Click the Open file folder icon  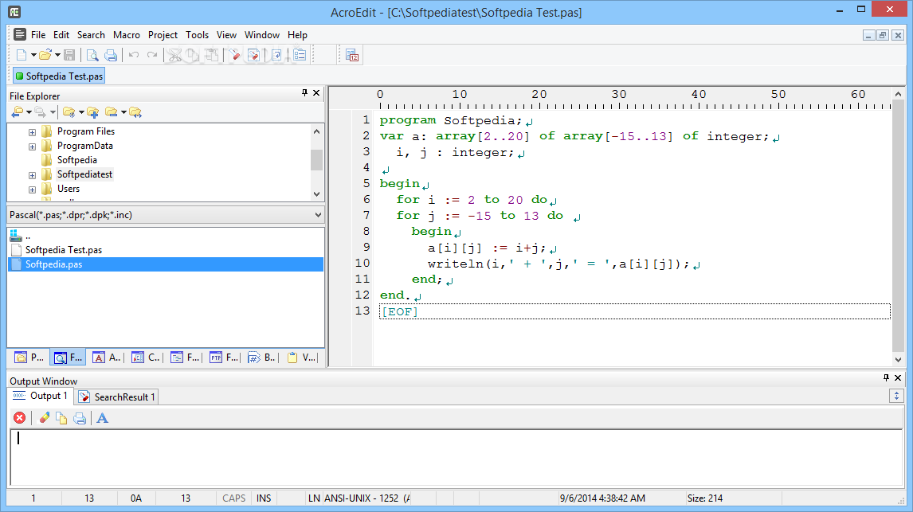click(45, 55)
